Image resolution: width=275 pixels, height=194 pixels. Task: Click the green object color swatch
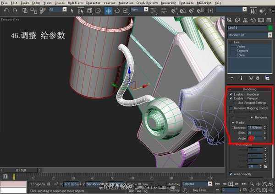[270, 28]
